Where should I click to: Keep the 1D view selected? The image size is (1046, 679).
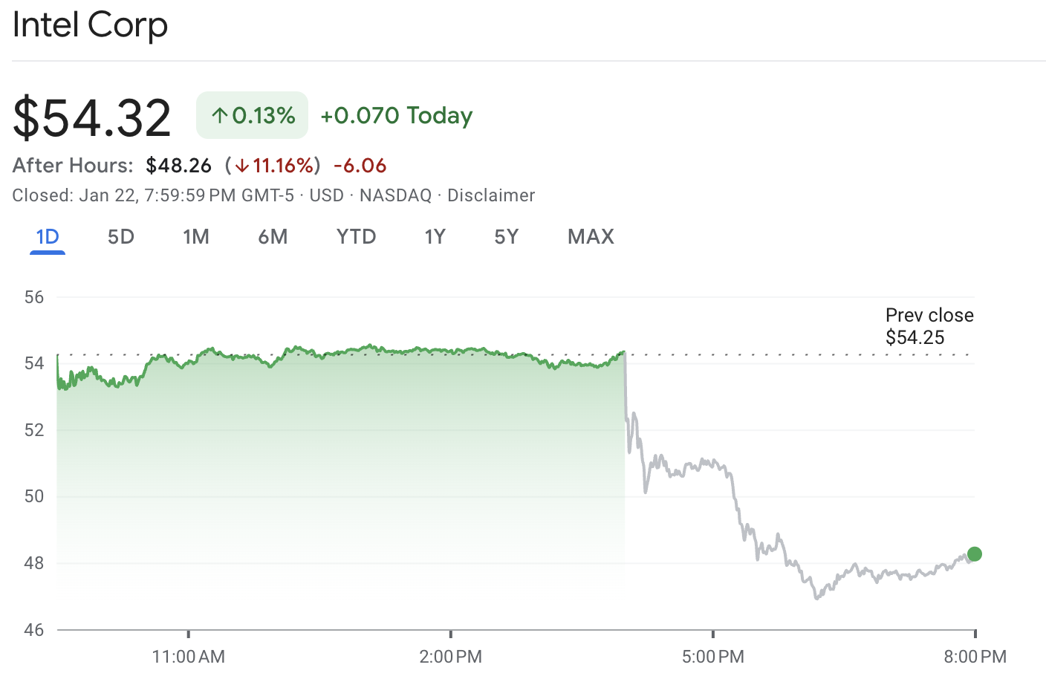click(47, 236)
